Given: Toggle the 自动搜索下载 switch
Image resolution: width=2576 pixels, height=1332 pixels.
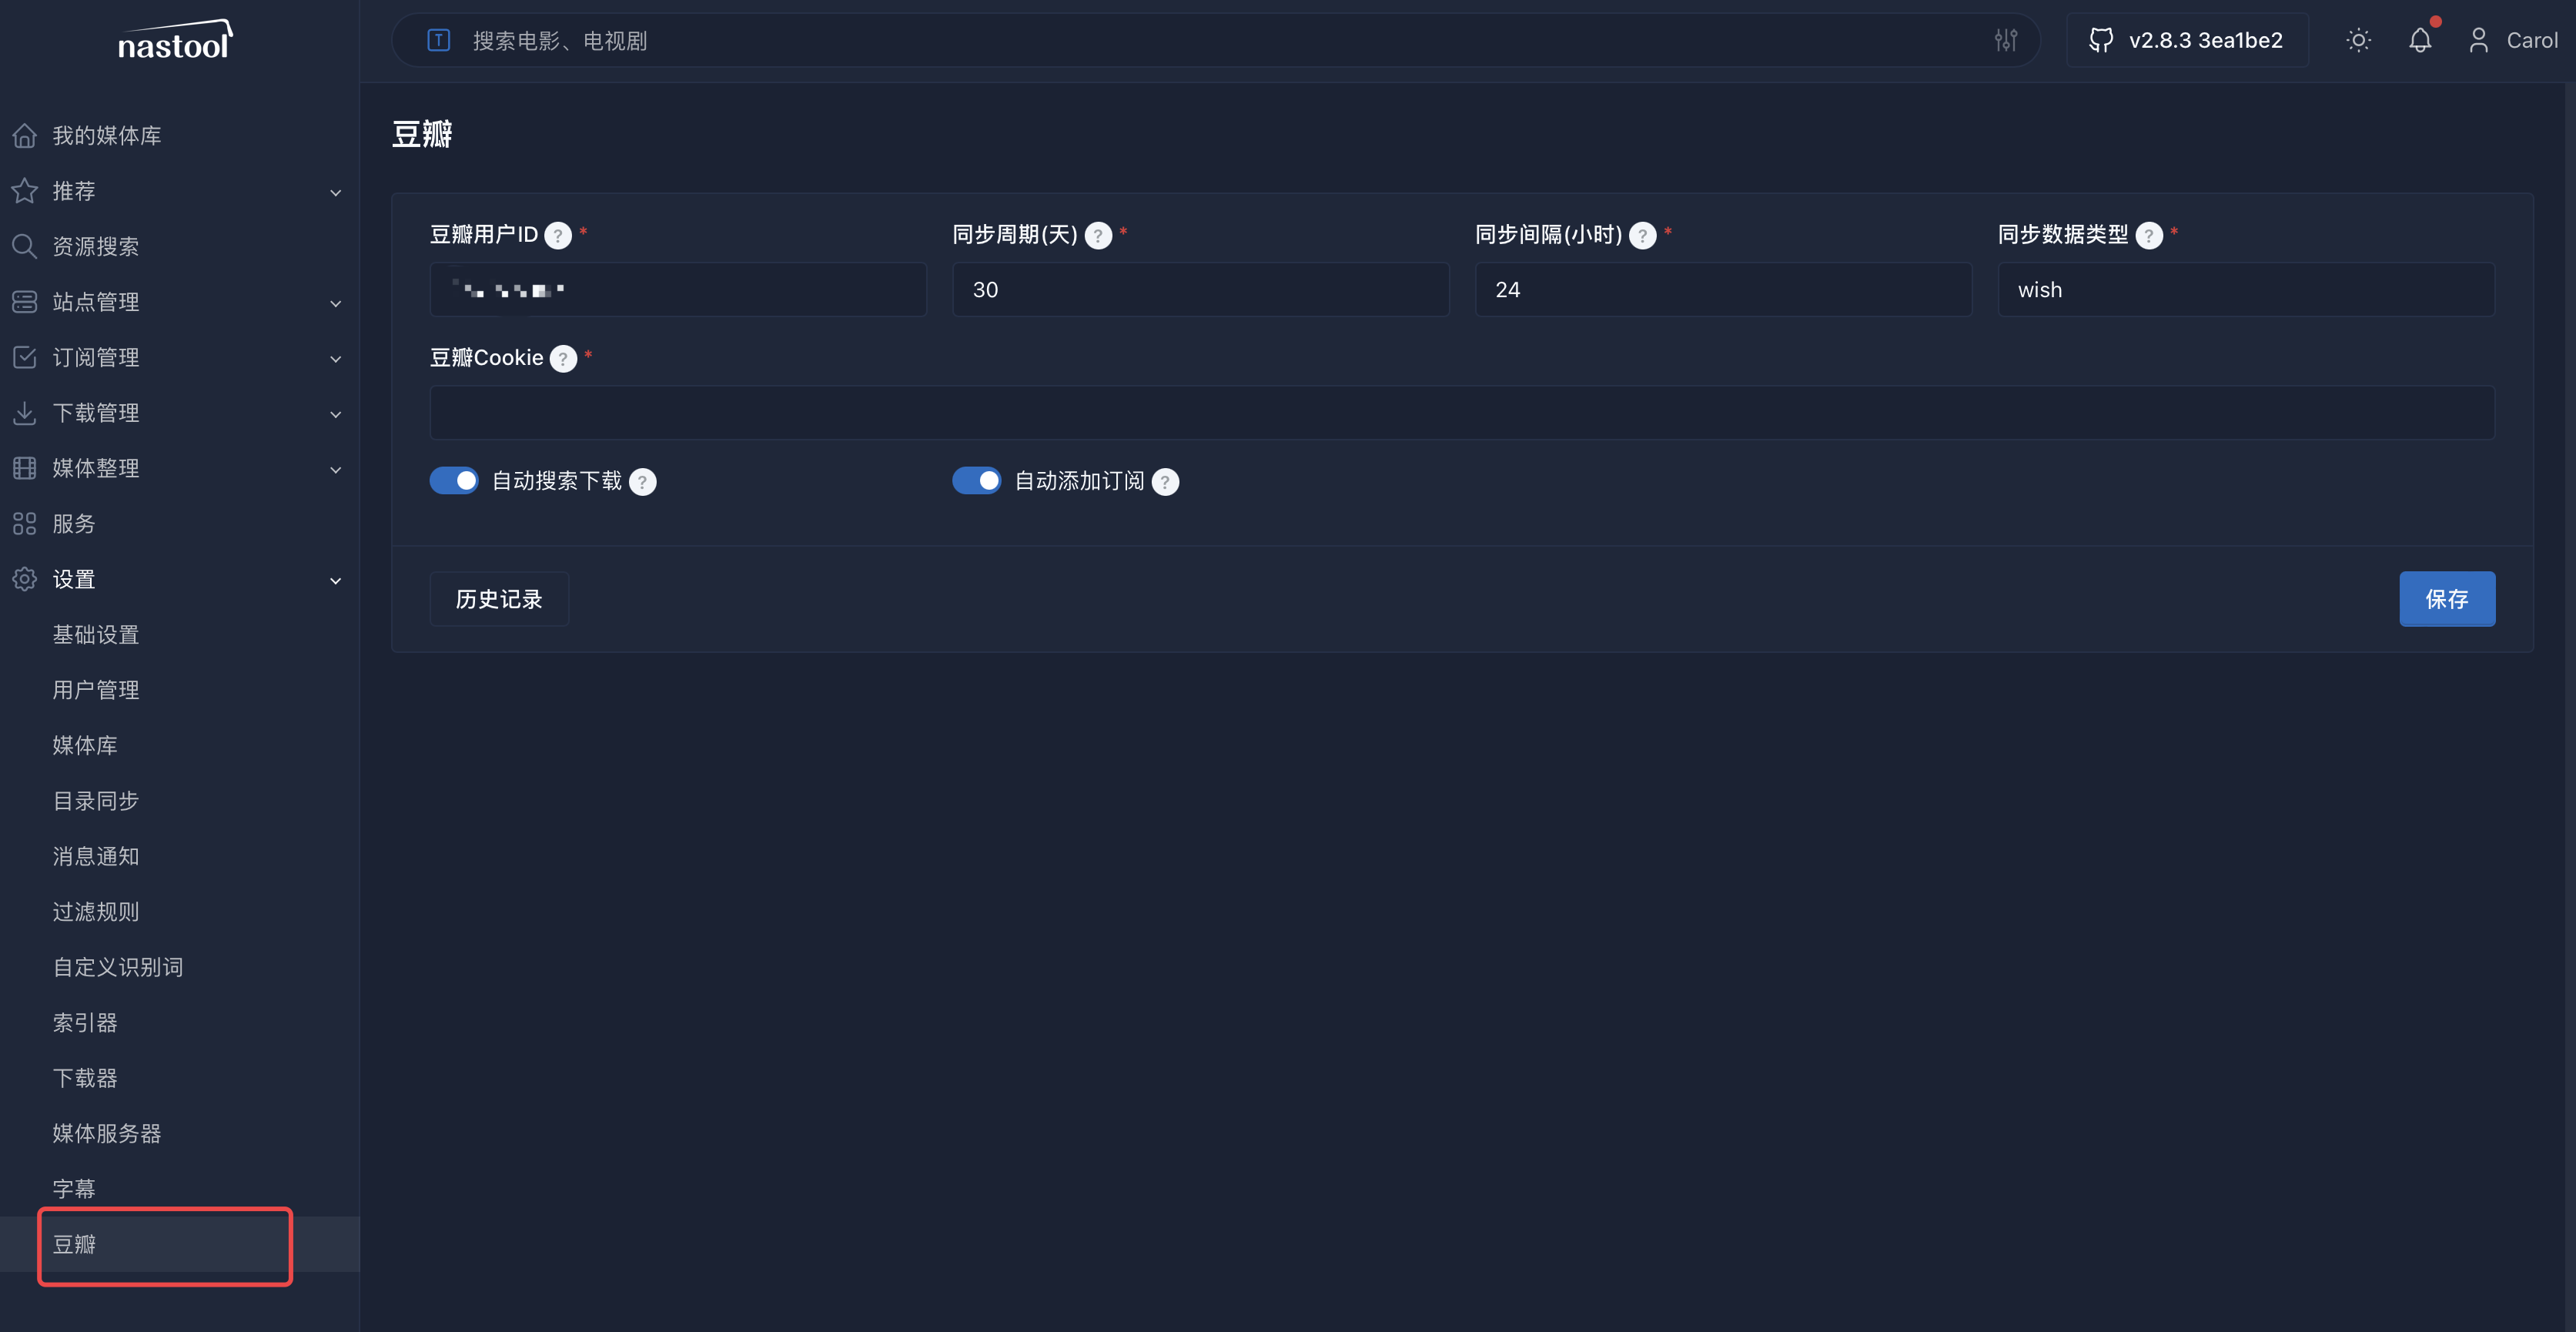Looking at the screenshot, I should [x=455, y=481].
